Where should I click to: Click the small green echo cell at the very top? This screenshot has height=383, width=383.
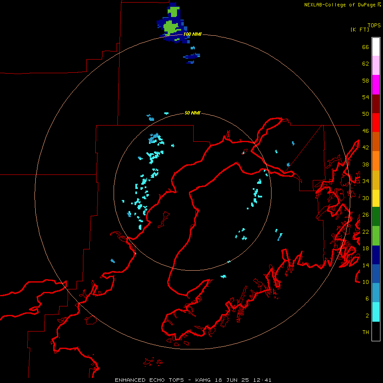pyautogui.click(x=174, y=12)
